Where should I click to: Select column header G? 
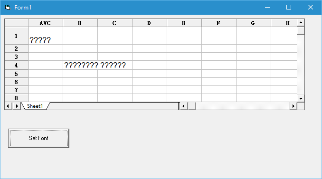[x=254, y=23]
